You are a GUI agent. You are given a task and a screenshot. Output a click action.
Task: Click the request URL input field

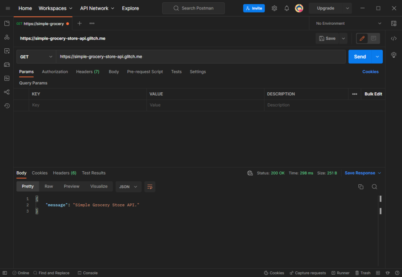point(200,57)
